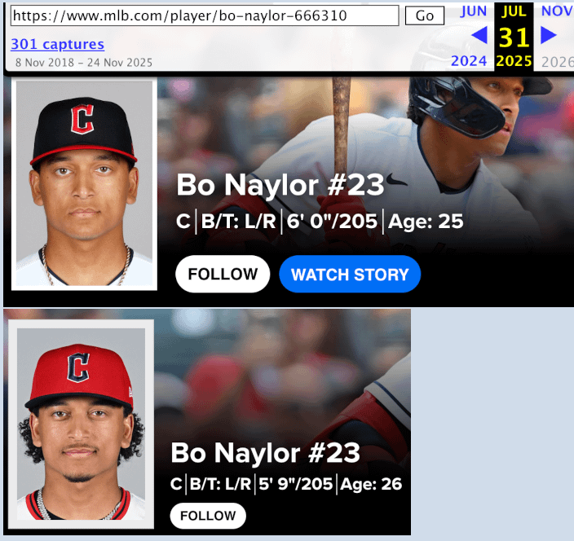Click FOLLOW button in top player banner
Viewport: 574px width, 541px height.
coord(223,274)
